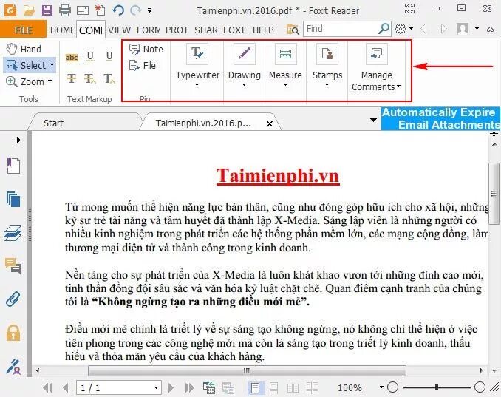Open the FILE menu
The image size is (501, 397).
23,30
